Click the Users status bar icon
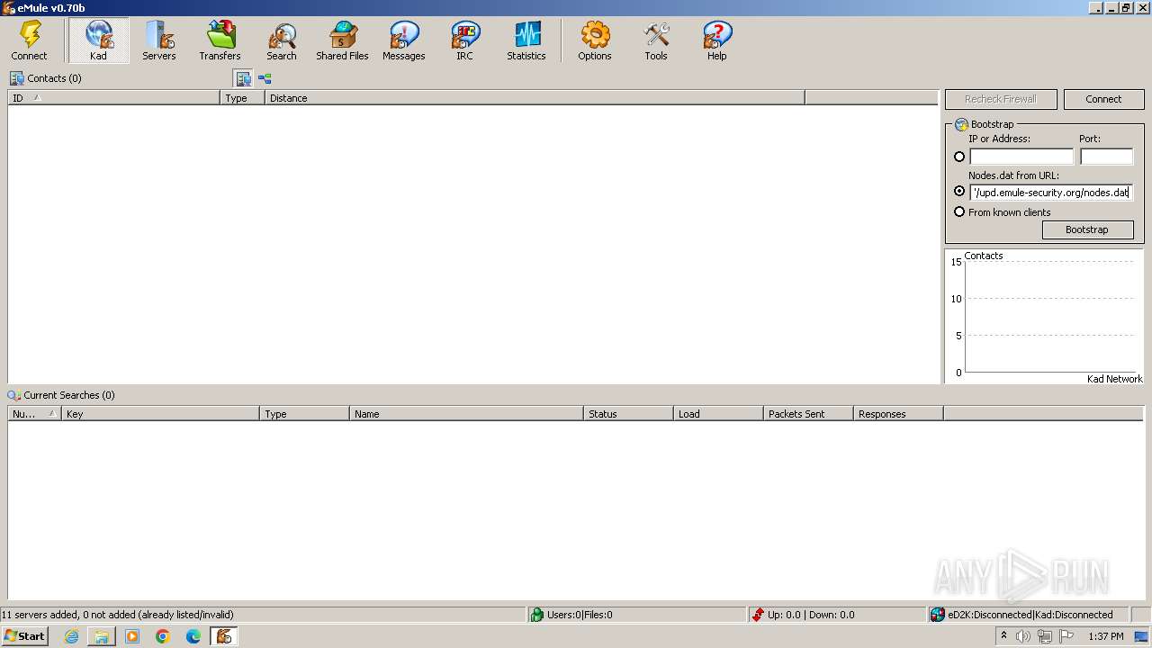The width and height of the screenshot is (1152, 648). [x=537, y=615]
